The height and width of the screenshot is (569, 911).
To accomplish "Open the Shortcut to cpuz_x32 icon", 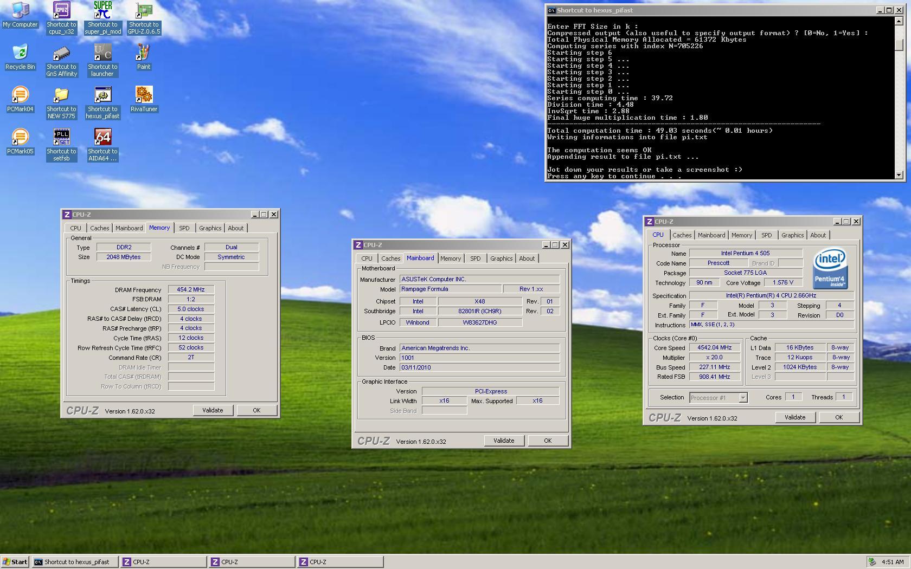I will (61, 18).
